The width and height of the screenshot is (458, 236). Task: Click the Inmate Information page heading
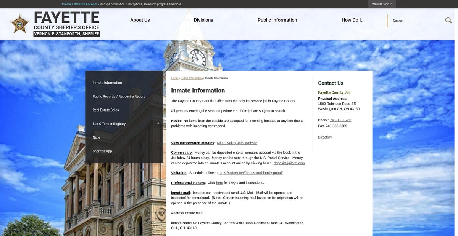pos(198,91)
